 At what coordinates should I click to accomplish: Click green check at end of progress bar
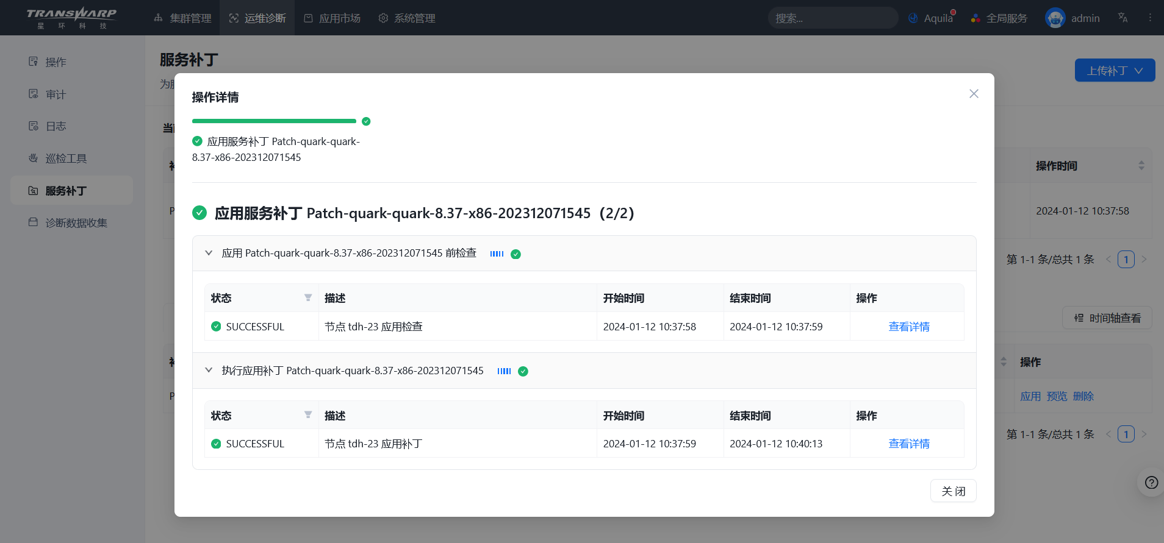point(366,121)
